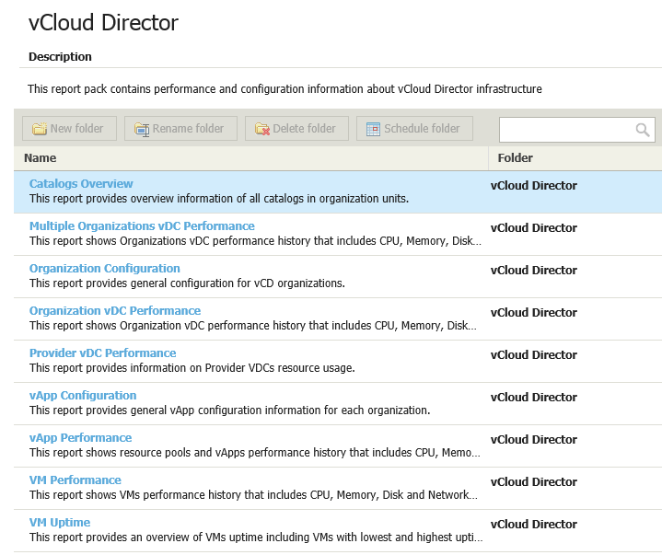Click the Delete folder button

tap(296, 128)
